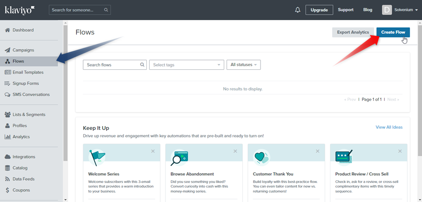Image resolution: width=422 pixels, height=202 pixels.
Task: Open the notifications bell
Action: pyautogui.click(x=297, y=10)
